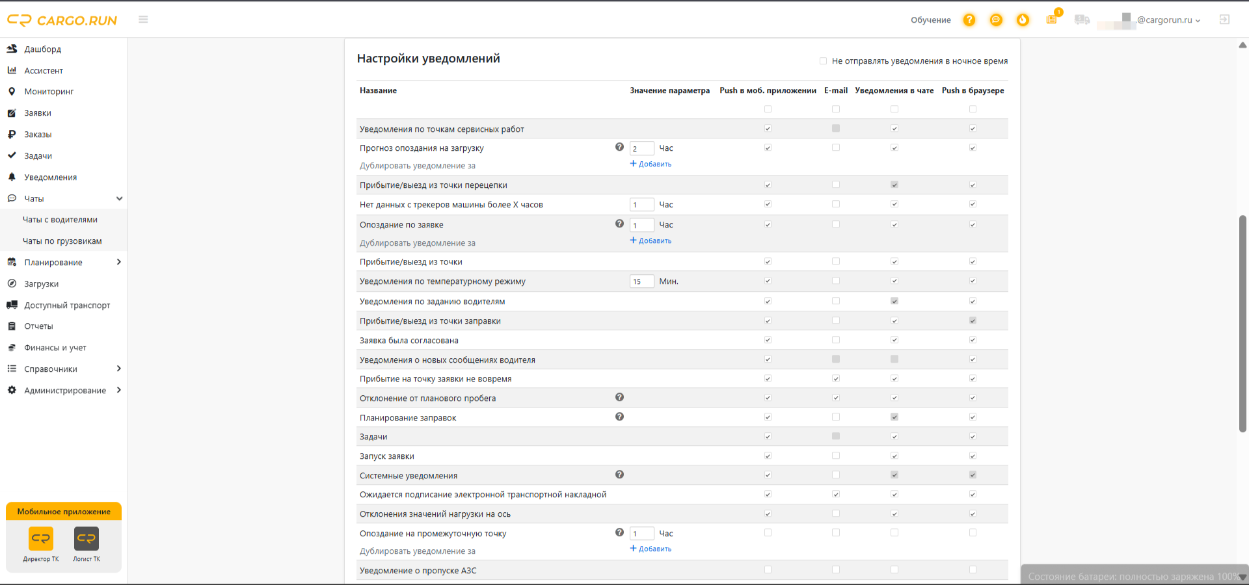
Task: Toggle E-mail for Прогноз опоздания на загрузку
Action: pos(836,148)
